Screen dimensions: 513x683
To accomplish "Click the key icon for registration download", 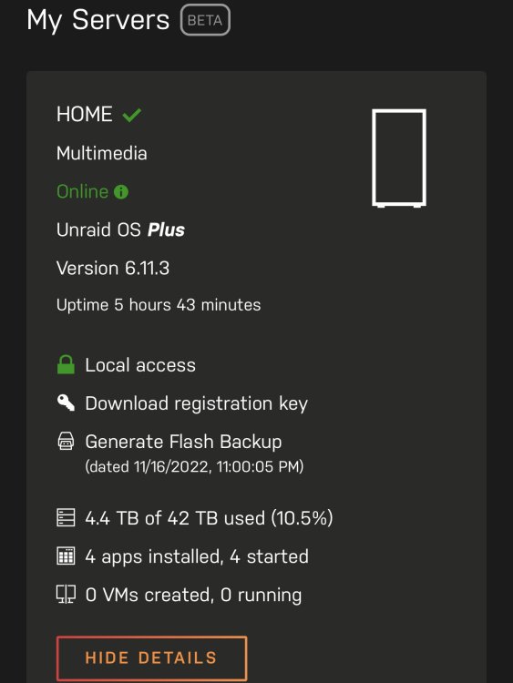I will tap(66, 403).
